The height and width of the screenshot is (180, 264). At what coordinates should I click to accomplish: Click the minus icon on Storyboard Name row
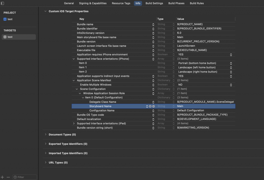coord(153,106)
